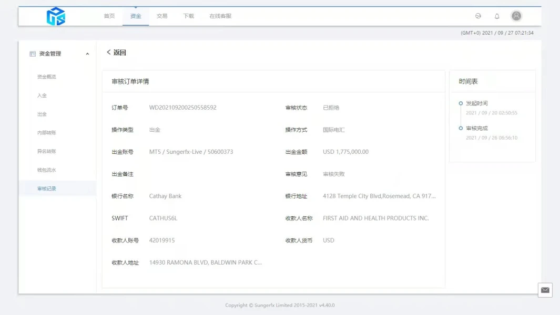Select 资金概览 in the sidebar
Image resolution: width=560 pixels, height=315 pixels.
[46, 77]
